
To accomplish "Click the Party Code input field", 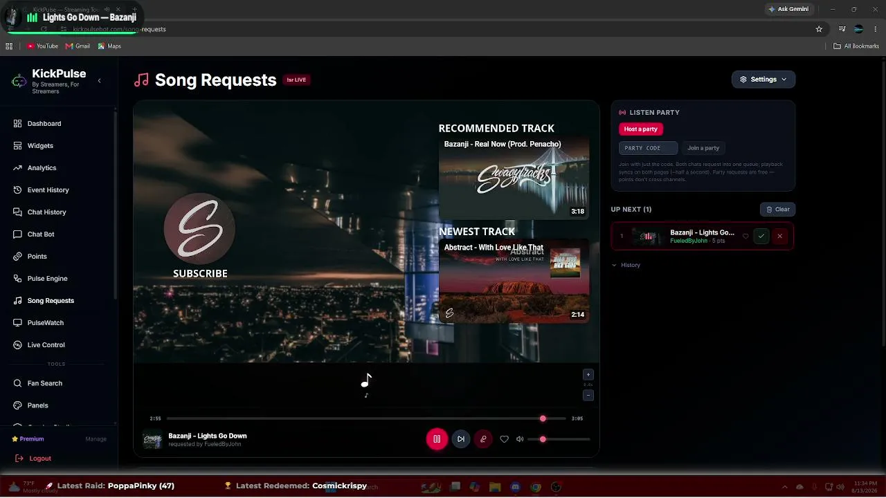I will click(x=648, y=148).
